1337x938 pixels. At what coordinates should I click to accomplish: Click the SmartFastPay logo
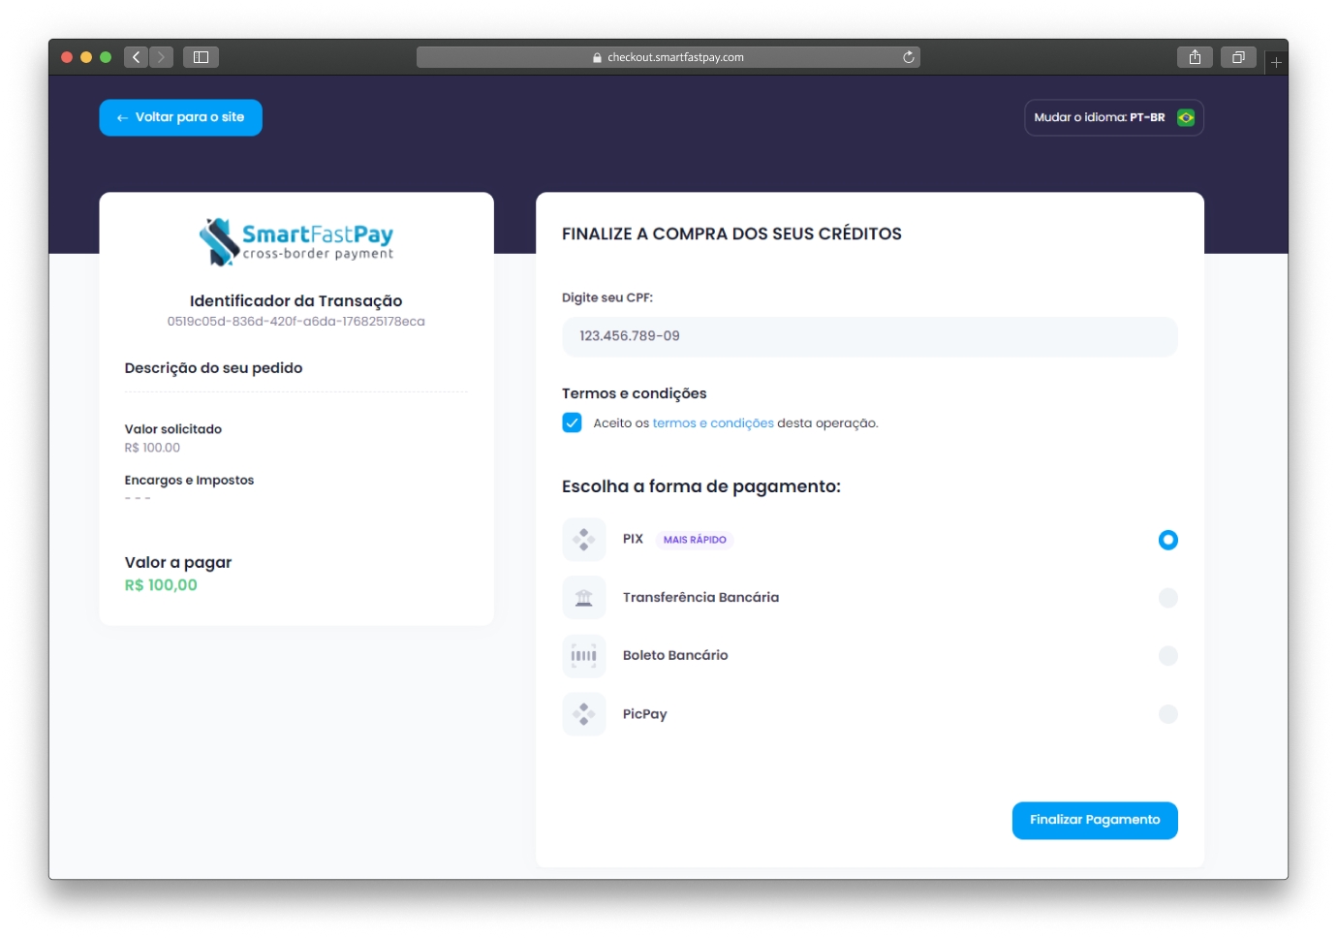pyautogui.click(x=296, y=241)
